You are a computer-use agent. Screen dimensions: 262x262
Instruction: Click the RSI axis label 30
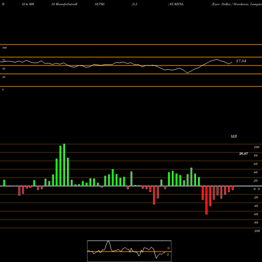4,77
